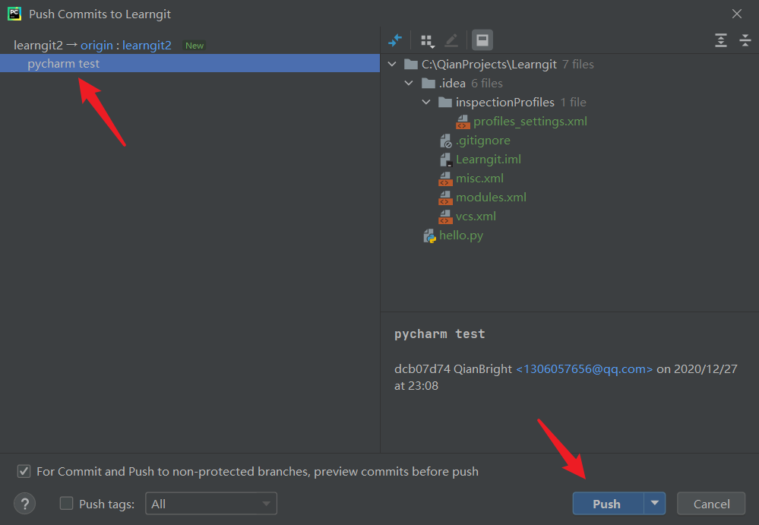Toggle preview commits before push checkbox
Viewport: 759px width, 525px height.
tap(24, 471)
